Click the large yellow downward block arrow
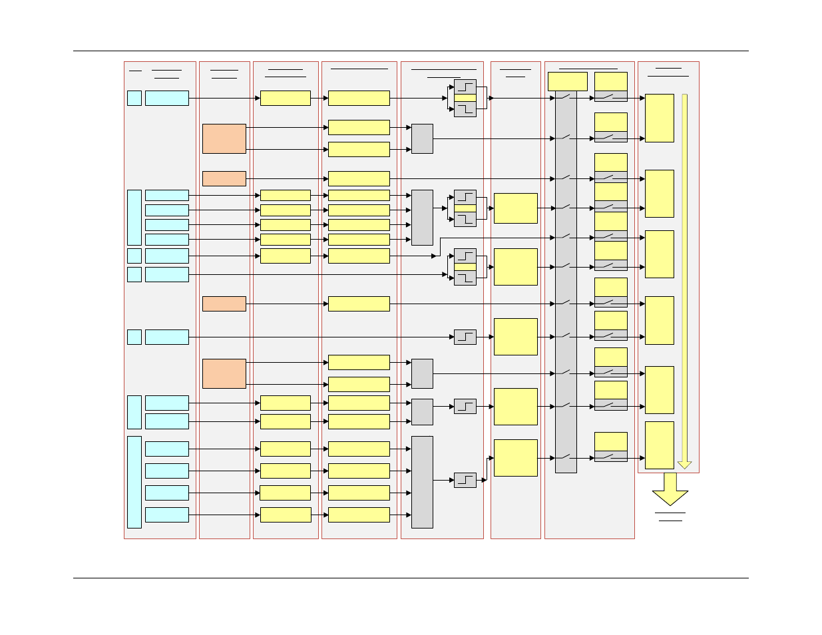 pos(670,489)
